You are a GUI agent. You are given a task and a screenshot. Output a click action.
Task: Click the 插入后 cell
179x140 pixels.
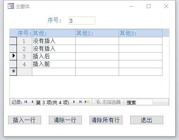(54, 56)
